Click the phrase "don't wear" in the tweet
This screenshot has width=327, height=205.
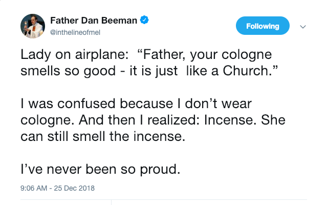219,104
